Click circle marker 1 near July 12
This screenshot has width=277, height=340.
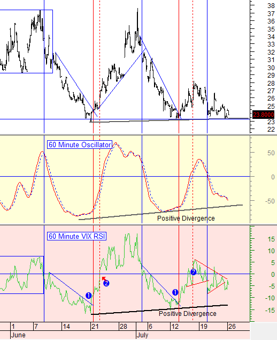175,292
